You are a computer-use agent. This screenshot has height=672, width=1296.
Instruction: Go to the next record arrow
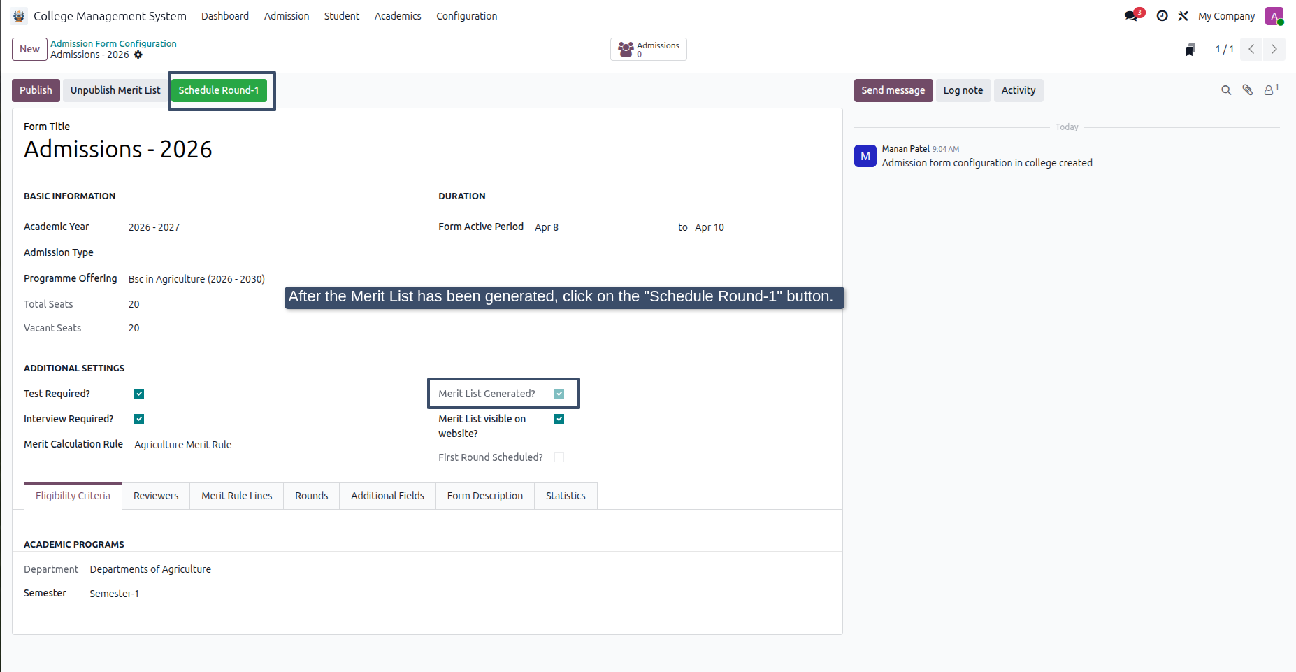pyautogui.click(x=1274, y=49)
